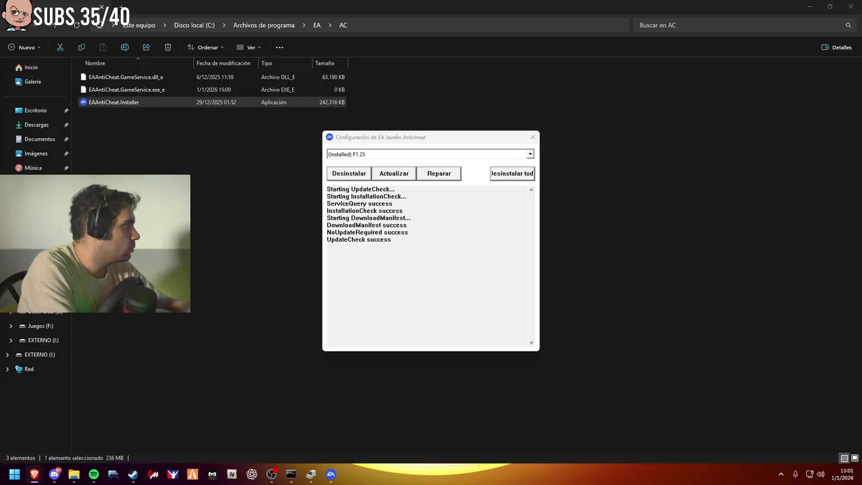
Task: Open the Ver view dropdown
Action: (x=248, y=47)
